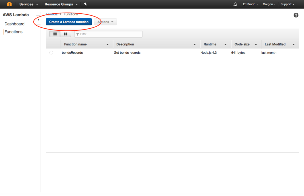Screen dimensions: 304x196
Task: Sort by the Last Modified column arrow
Action: 293,44
